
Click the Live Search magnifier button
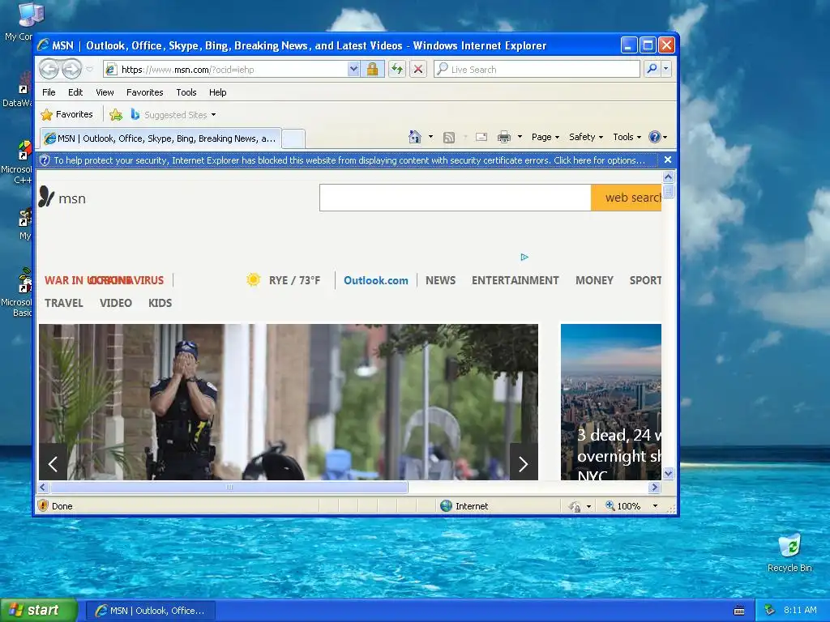[652, 69]
